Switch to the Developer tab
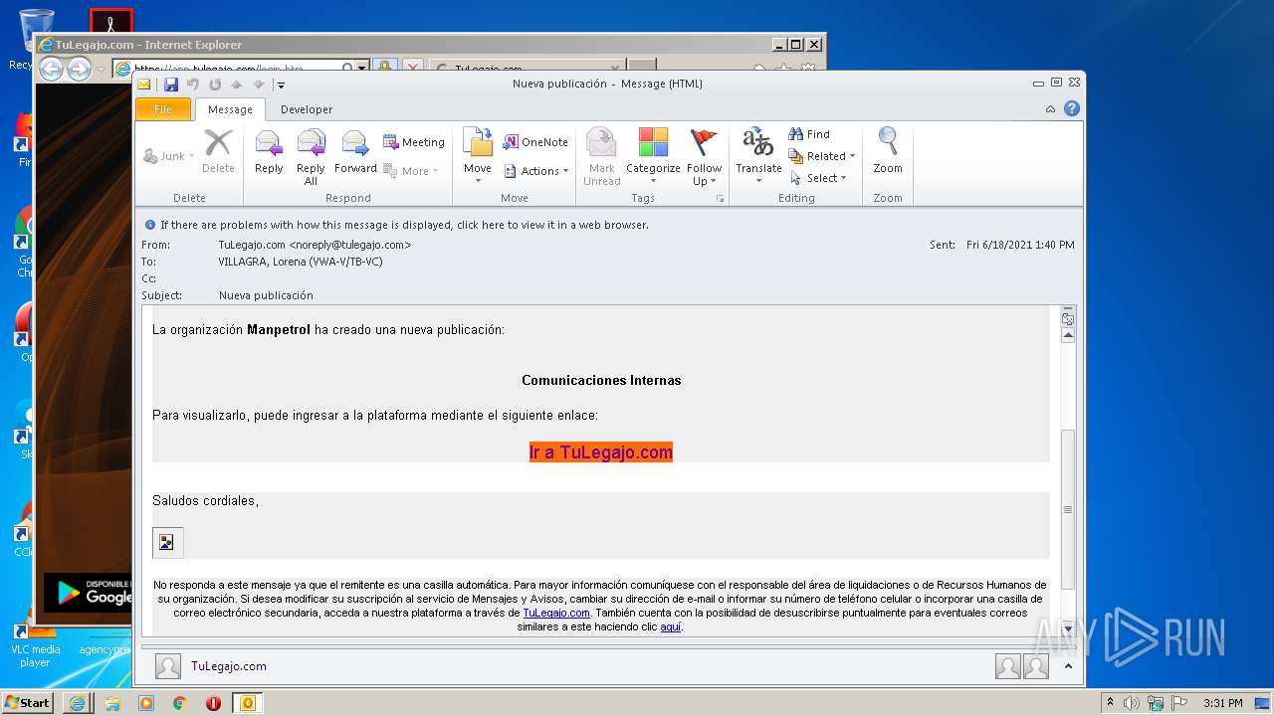1274x716 pixels. click(x=307, y=109)
